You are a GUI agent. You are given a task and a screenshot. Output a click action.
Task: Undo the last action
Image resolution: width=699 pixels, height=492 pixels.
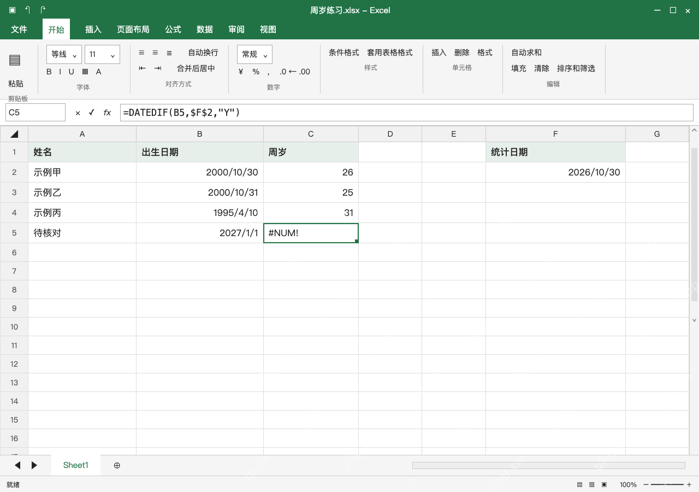tap(27, 10)
